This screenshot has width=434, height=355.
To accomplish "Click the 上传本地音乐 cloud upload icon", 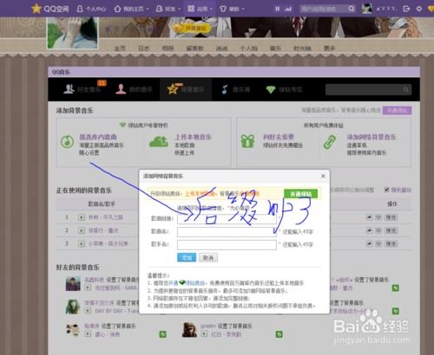I will click(x=159, y=141).
